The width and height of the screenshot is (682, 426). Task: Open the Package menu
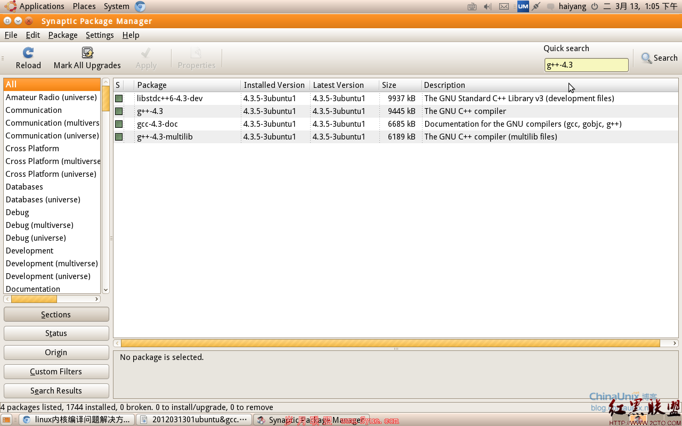63,35
